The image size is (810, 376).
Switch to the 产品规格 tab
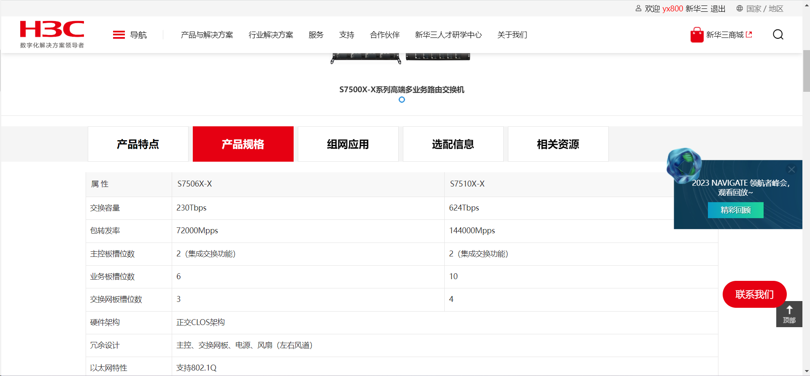tap(243, 144)
